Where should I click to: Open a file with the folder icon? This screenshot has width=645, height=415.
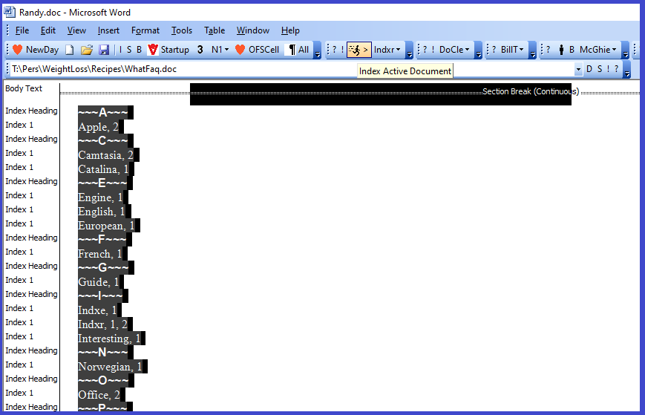87,50
